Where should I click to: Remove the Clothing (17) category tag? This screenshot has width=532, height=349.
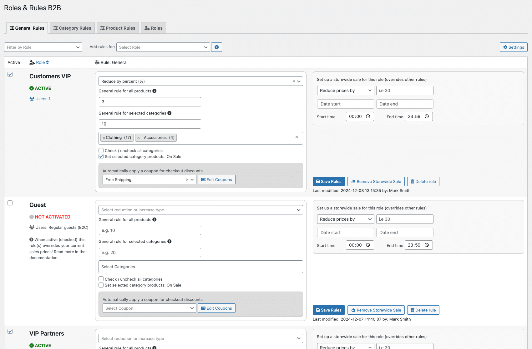(104, 138)
